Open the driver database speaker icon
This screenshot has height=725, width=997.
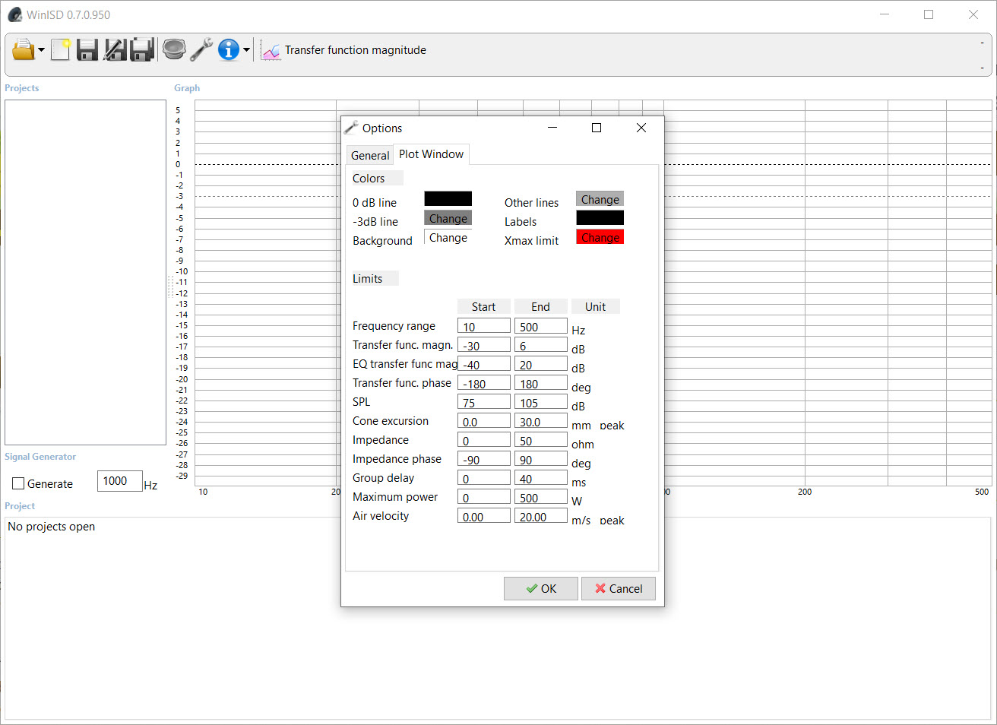[174, 50]
